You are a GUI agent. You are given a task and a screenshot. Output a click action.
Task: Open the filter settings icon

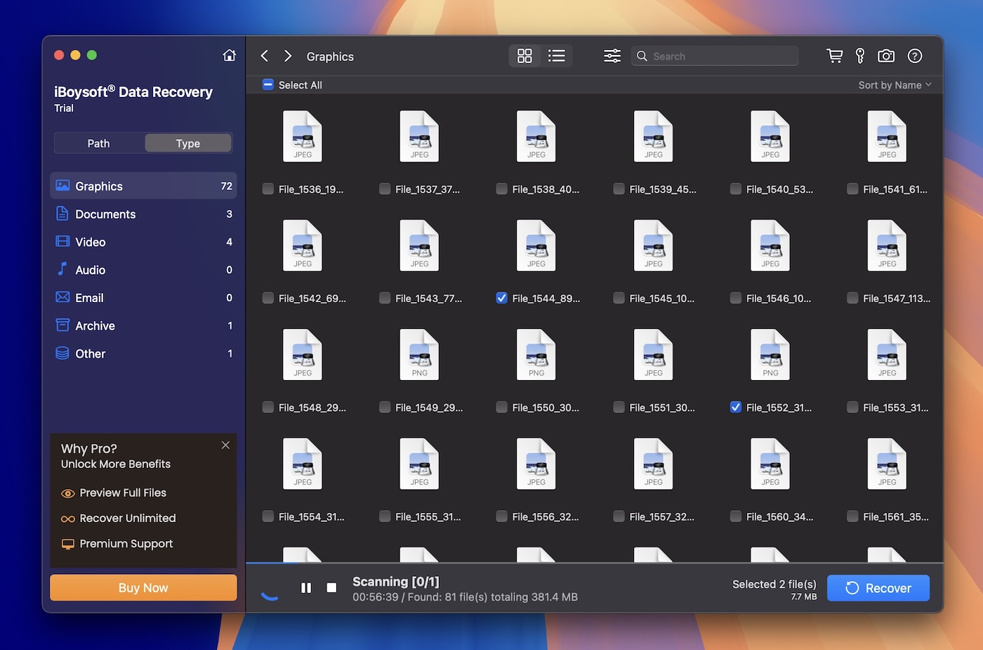pyautogui.click(x=612, y=56)
